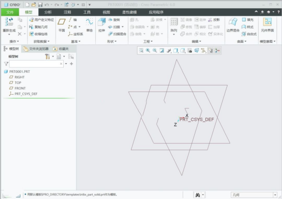Click the 自由式 freestyle tool

[x=249, y=34]
